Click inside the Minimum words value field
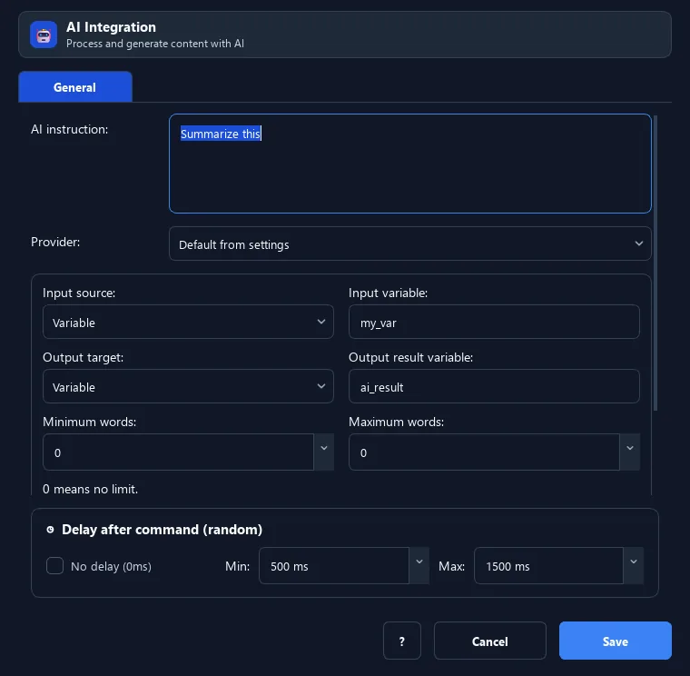690x676 pixels. pos(178,452)
